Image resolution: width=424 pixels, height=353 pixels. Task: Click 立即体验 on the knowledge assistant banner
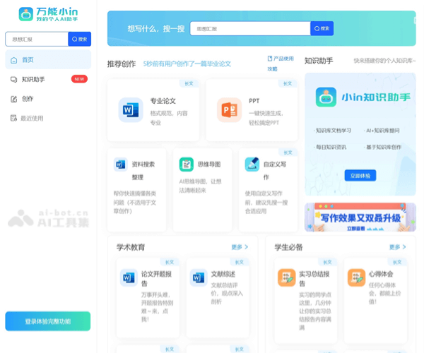(x=360, y=175)
